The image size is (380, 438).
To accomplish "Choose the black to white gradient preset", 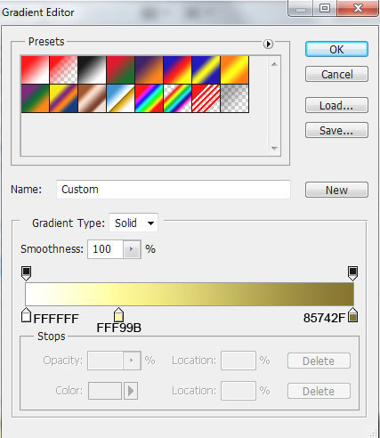I will point(92,69).
